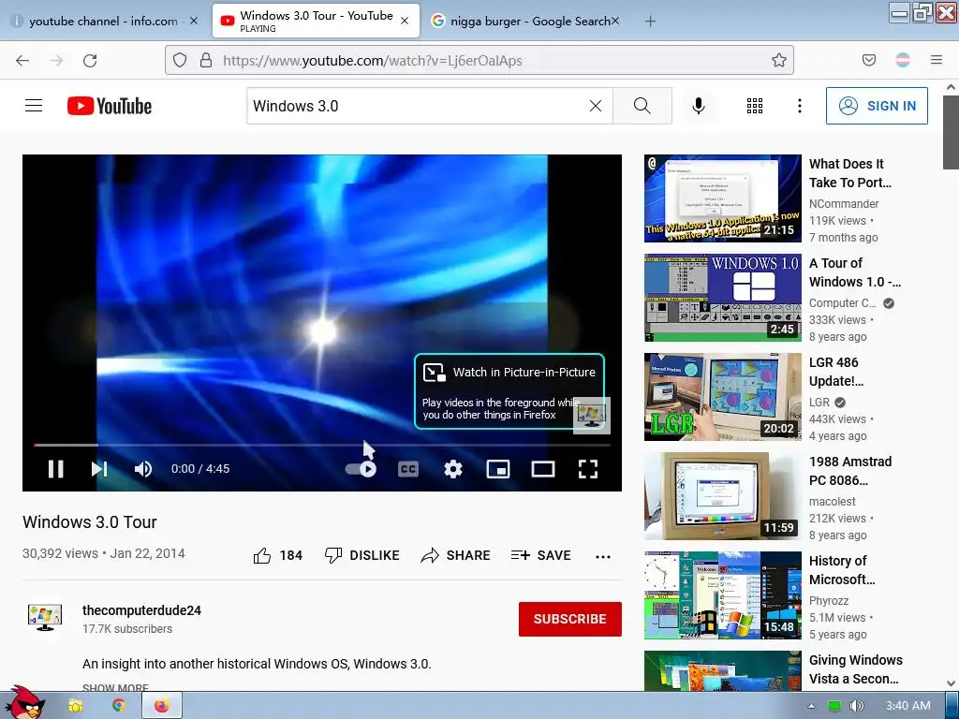Pause the video with the pause button
The width and height of the screenshot is (959, 719).
pos(55,469)
